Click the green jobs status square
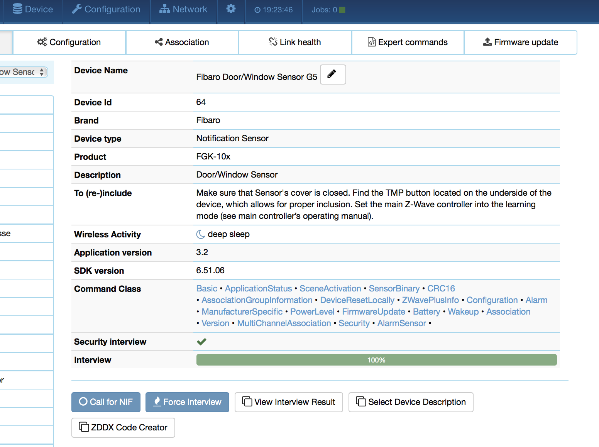 pos(342,10)
